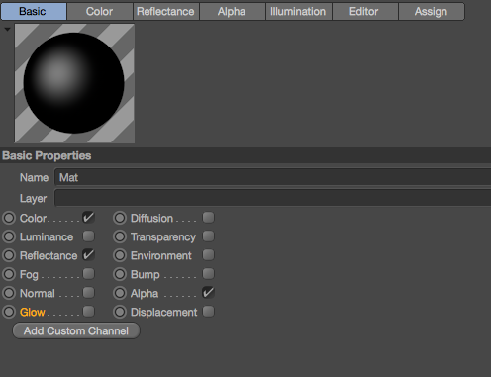Click the animation dot beside Normal

9,293
